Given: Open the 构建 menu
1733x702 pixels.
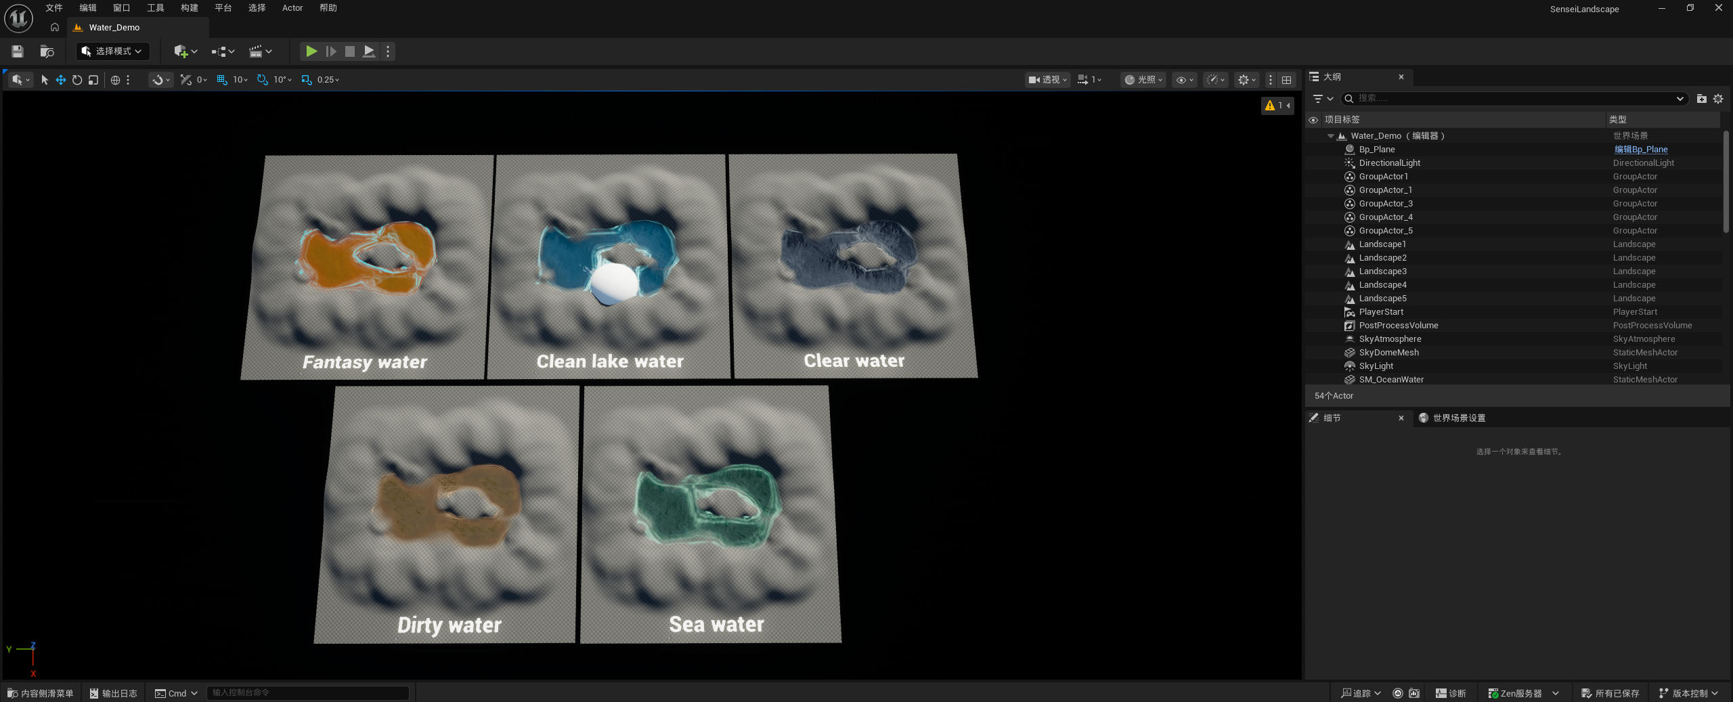Looking at the screenshot, I should 190,8.
